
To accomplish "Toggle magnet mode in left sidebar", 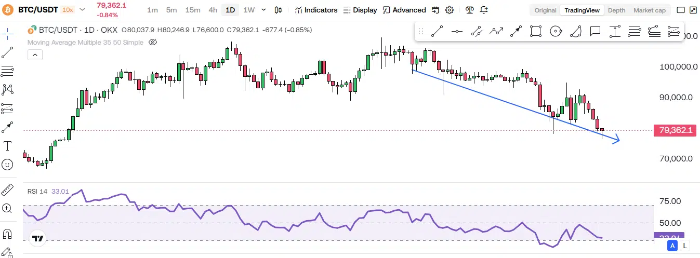I will tap(8, 234).
